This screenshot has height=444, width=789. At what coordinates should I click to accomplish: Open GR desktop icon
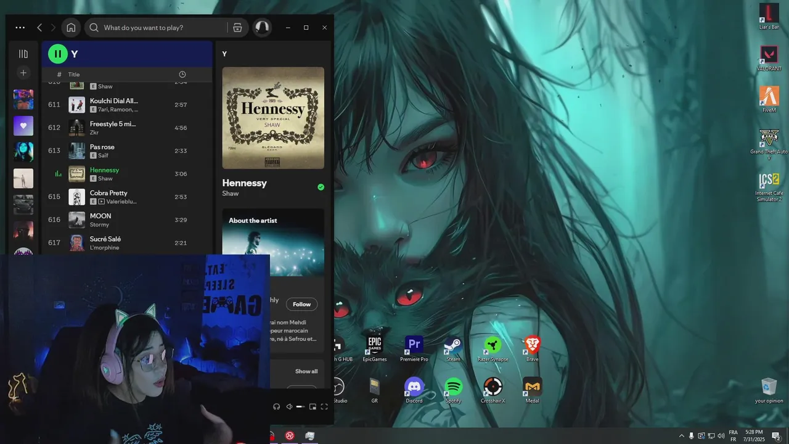(374, 390)
